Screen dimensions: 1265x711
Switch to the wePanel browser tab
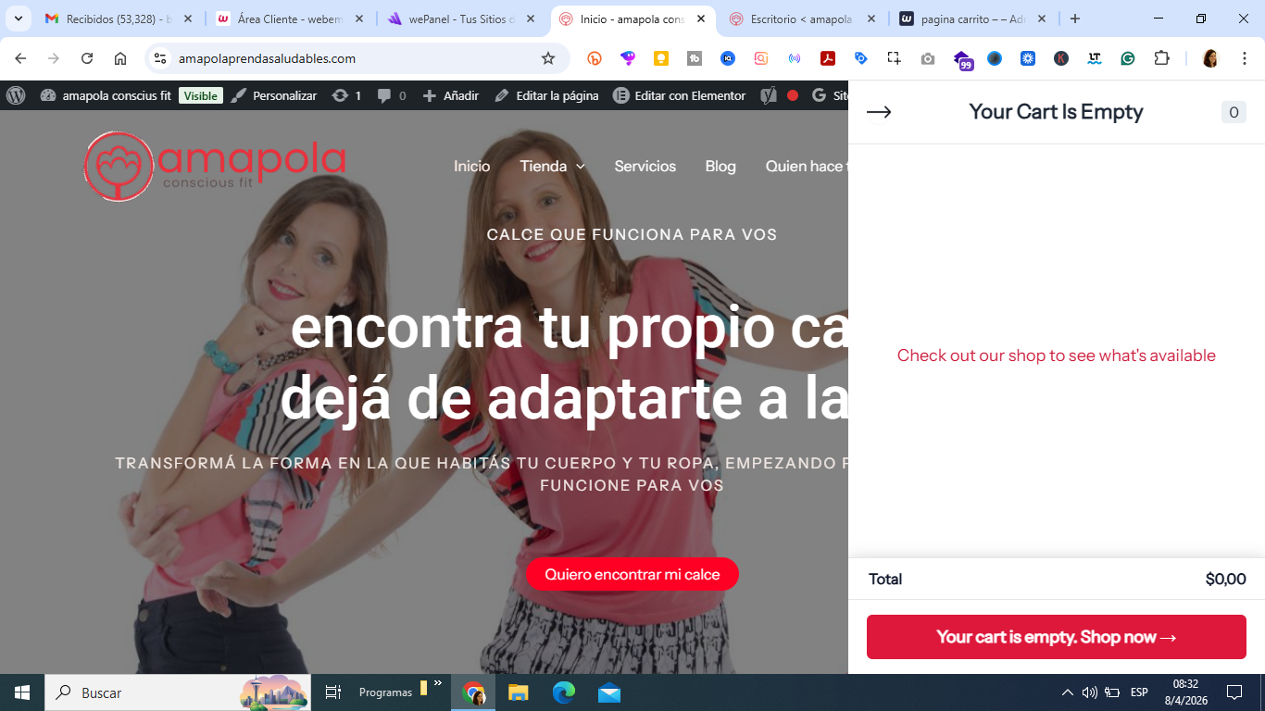tap(456, 19)
